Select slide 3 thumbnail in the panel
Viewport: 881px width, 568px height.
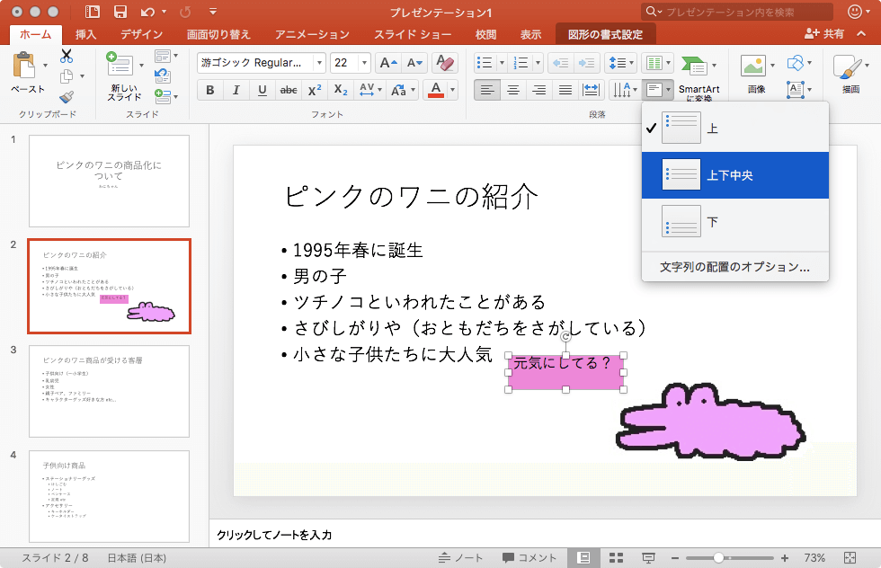pos(109,391)
